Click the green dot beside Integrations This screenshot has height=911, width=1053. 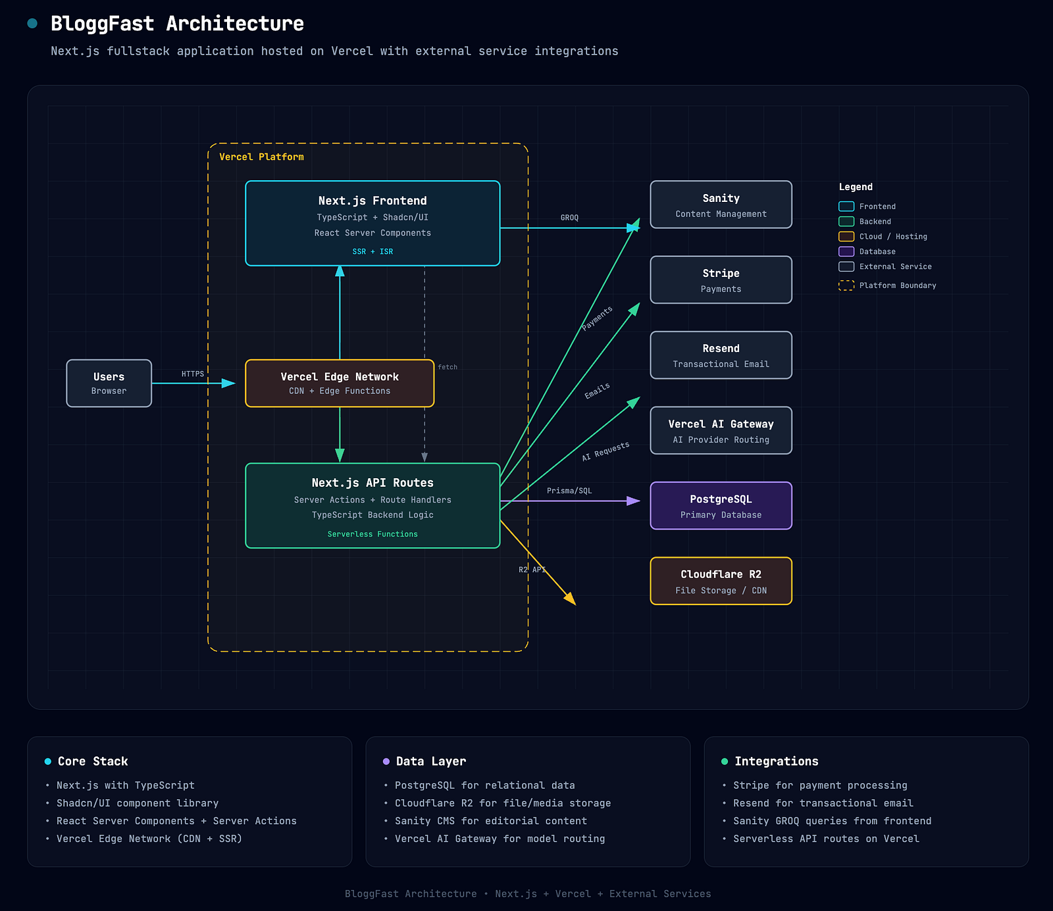(725, 762)
